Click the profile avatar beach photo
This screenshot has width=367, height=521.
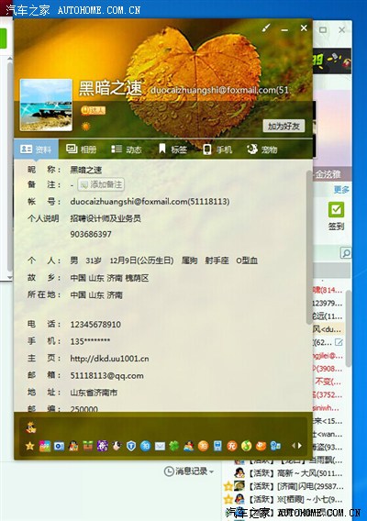(x=46, y=105)
